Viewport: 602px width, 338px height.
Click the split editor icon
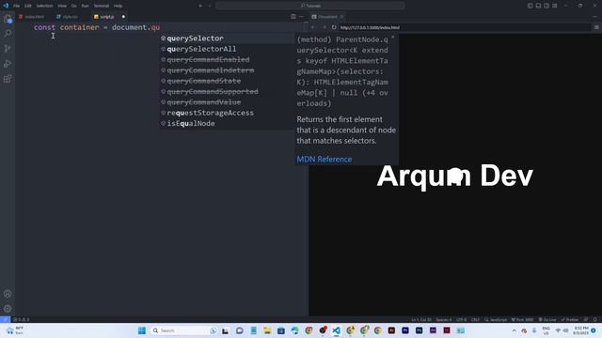[293, 17]
